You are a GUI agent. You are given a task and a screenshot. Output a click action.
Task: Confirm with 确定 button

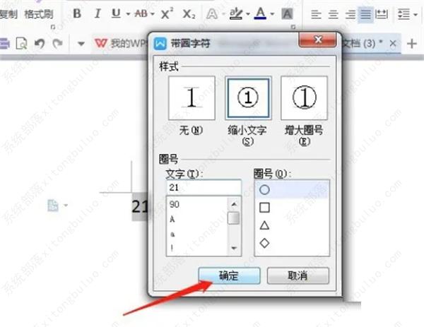coord(229,275)
